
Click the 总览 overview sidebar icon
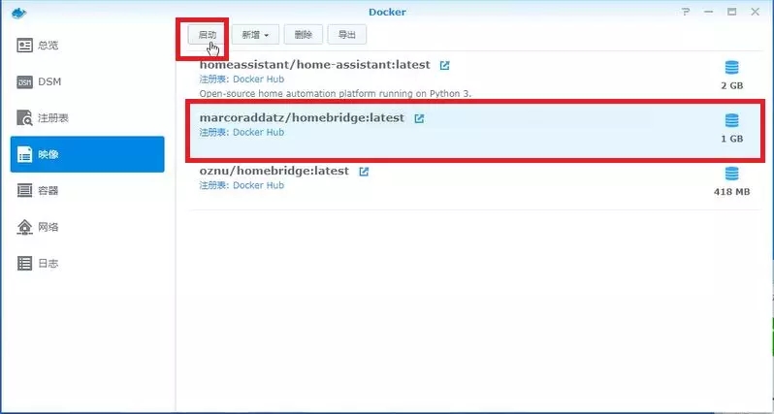(24, 46)
